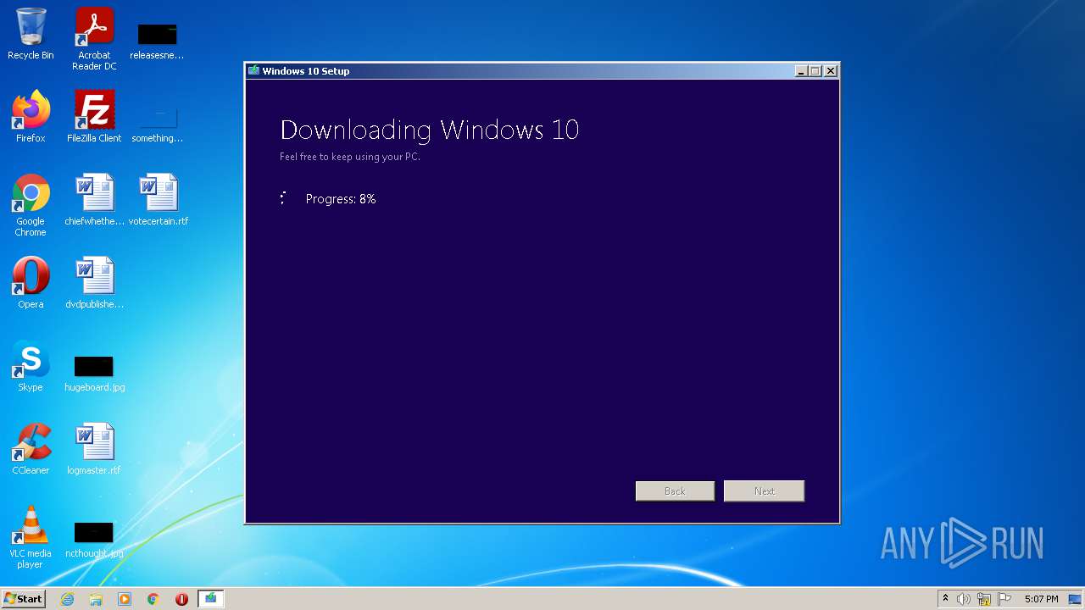1085x610 pixels.
Task: Close the Windows 10 Setup window
Action: tap(831, 71)
